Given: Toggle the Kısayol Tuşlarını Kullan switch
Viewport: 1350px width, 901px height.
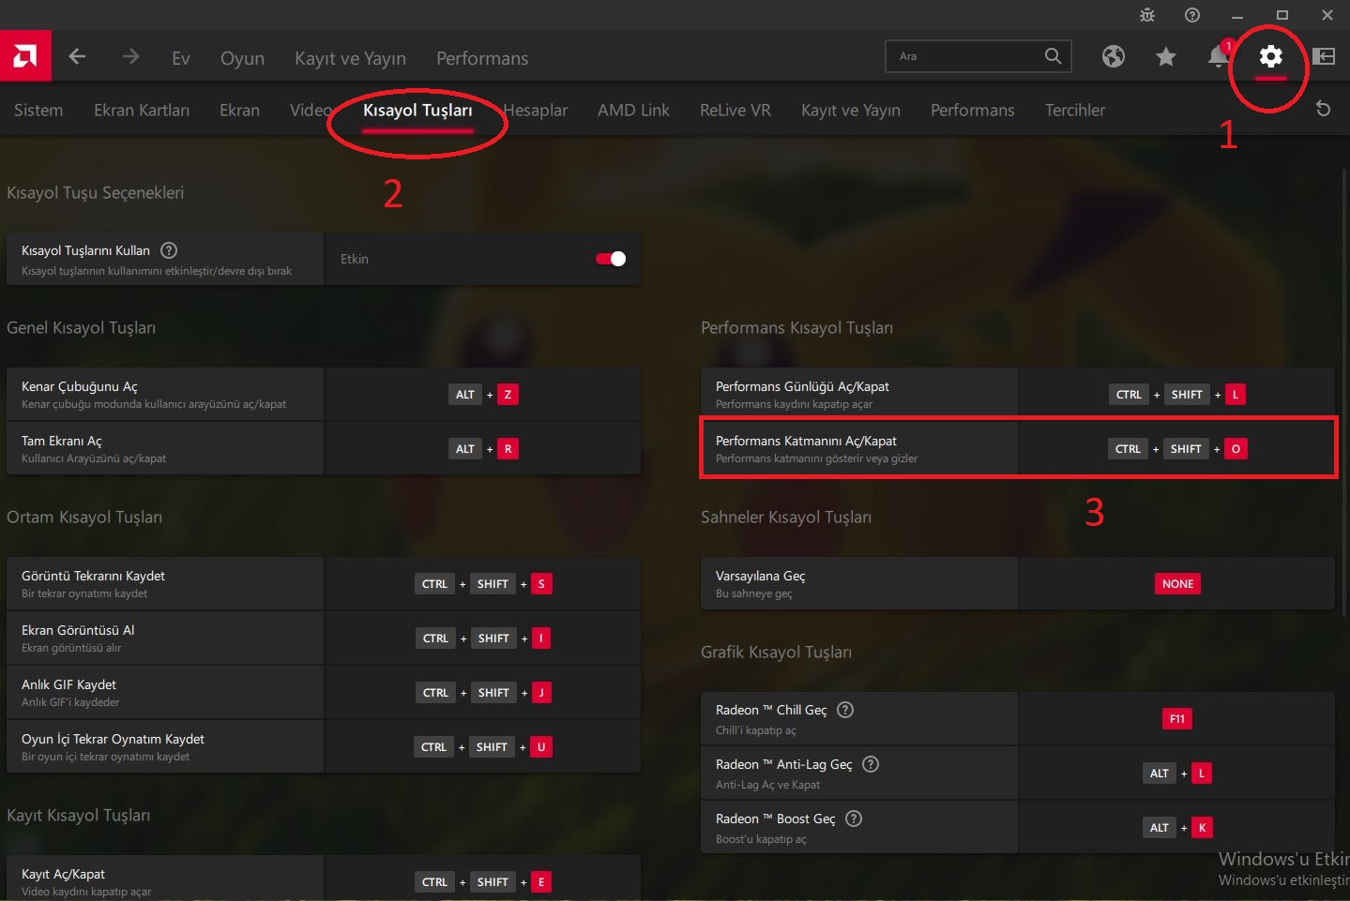Looking at the screenshot, I should point(611,259).
